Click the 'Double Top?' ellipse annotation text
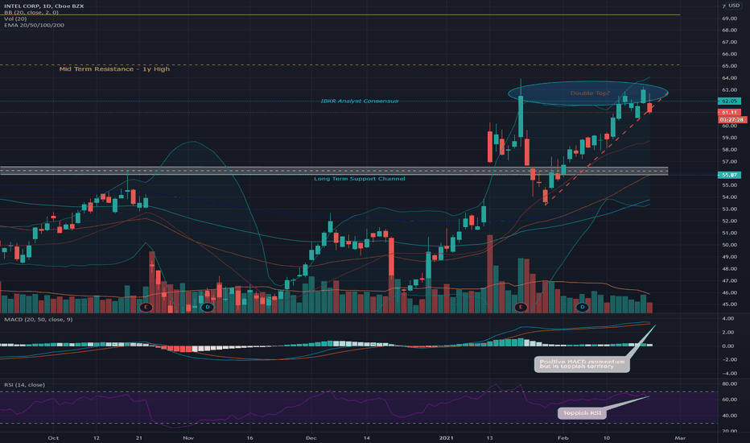Image resolution: width=750 pixels, height=443 pixels. (x=590, y=93)
